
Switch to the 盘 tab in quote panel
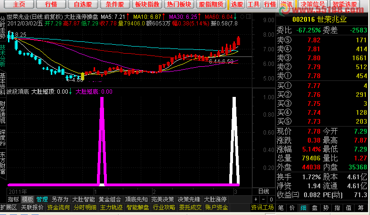pos(315,207)
